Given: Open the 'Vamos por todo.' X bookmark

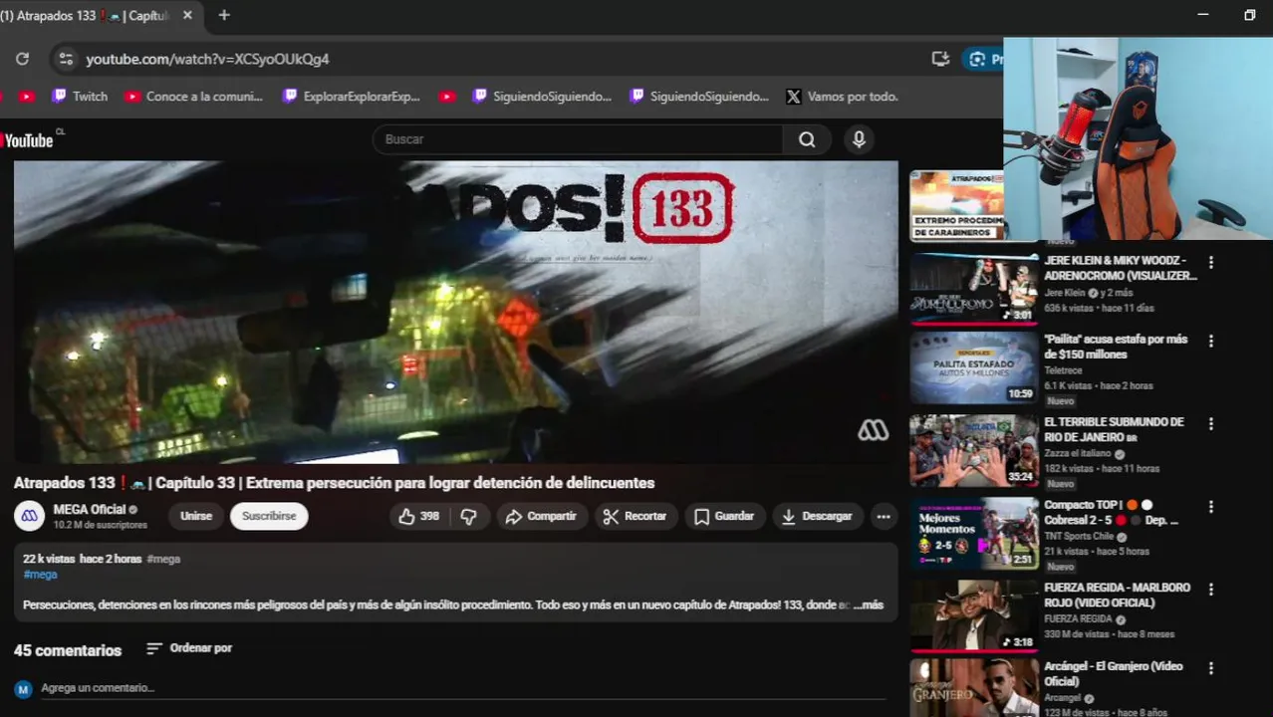Looking at the screenshot, I should [x=842, y=97].
